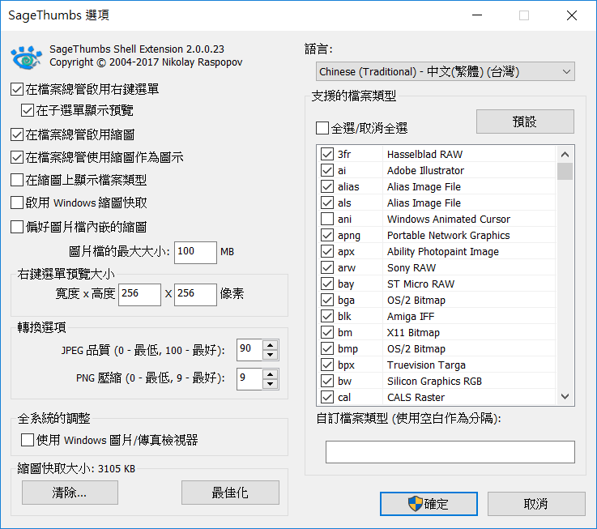This screenshot has height=529, width=597.
Task: Click the 清除... cache button
Action: click(70, 493)
